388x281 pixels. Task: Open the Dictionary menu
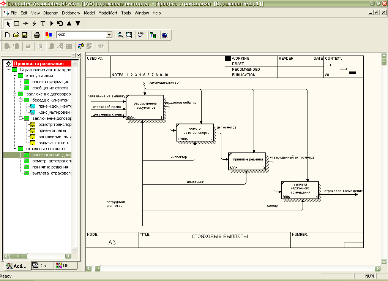[71, 13]
